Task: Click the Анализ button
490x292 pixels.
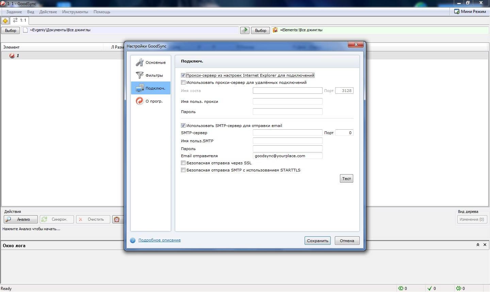Action: (x=21, y=219)
